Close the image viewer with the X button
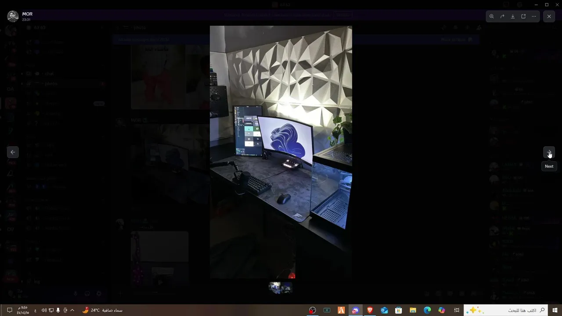Viewport: 562px width, 316px height. pos(549,16)
